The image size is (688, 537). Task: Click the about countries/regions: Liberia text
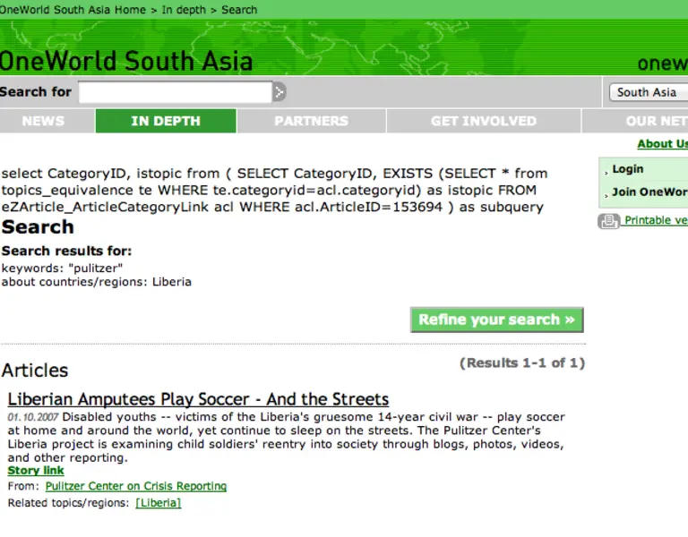click(97, 282)
